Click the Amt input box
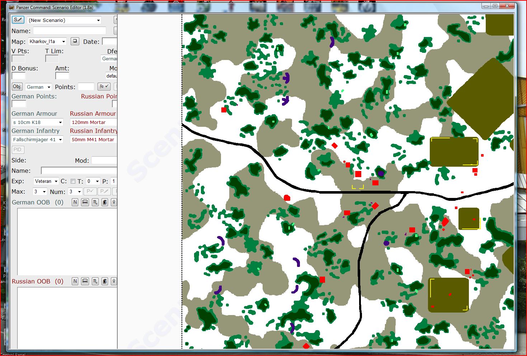The width and height of the screenshot is (527, 356). click(x=62, y=76)
